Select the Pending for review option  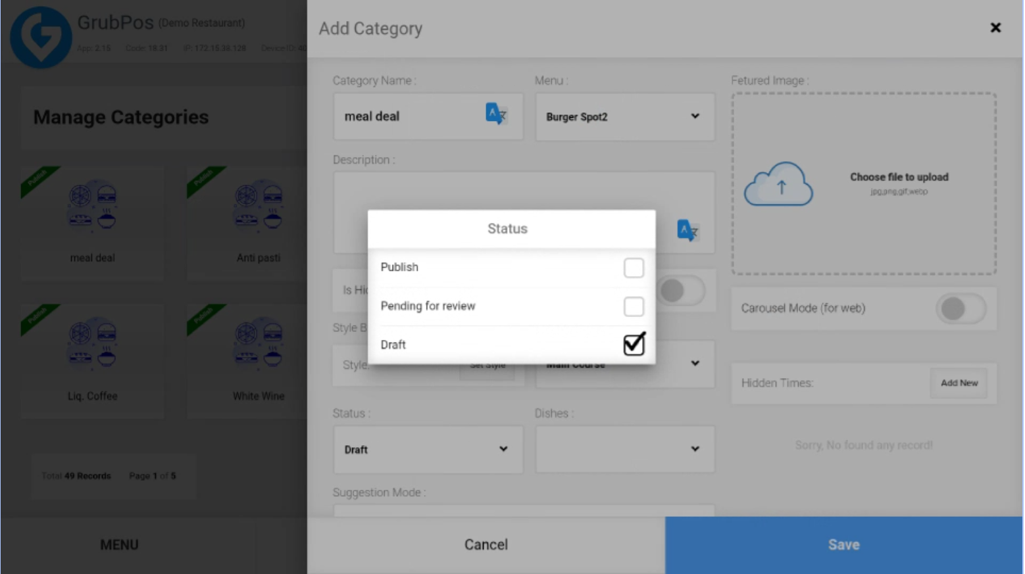coord(512,306)
